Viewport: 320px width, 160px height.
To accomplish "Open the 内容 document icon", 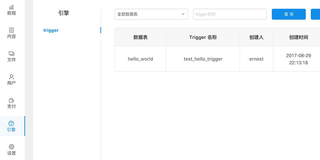I will tap(12, 30).
